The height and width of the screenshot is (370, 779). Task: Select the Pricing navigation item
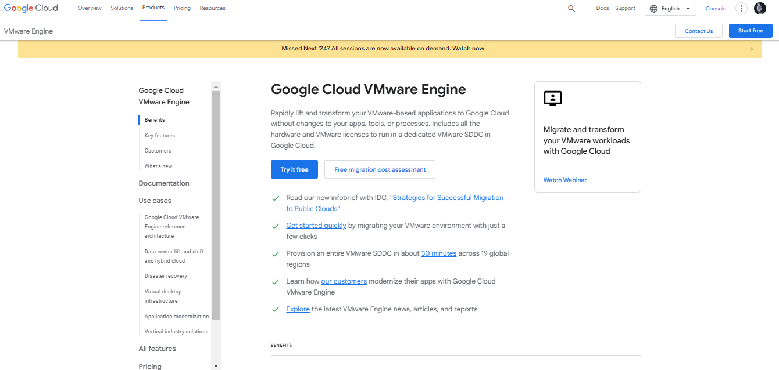point(182,8)
